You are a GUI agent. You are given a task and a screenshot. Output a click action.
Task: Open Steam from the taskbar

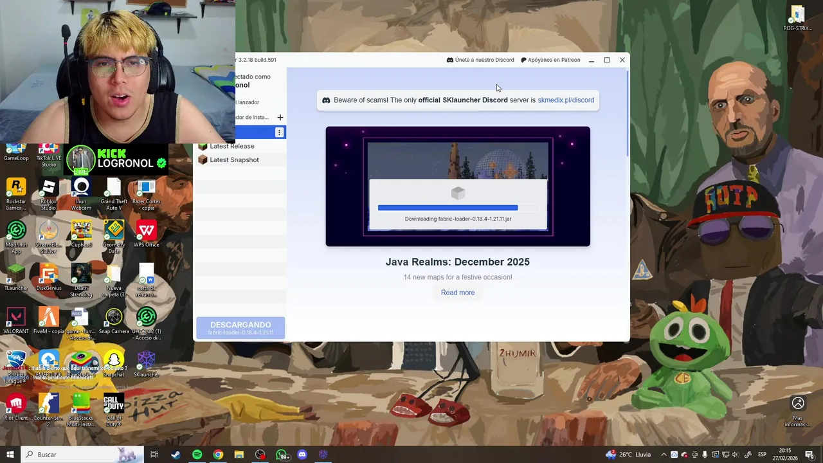pyautogui.click(x=176, y=455)
